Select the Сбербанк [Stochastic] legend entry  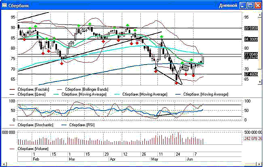(x=32, y=125)
